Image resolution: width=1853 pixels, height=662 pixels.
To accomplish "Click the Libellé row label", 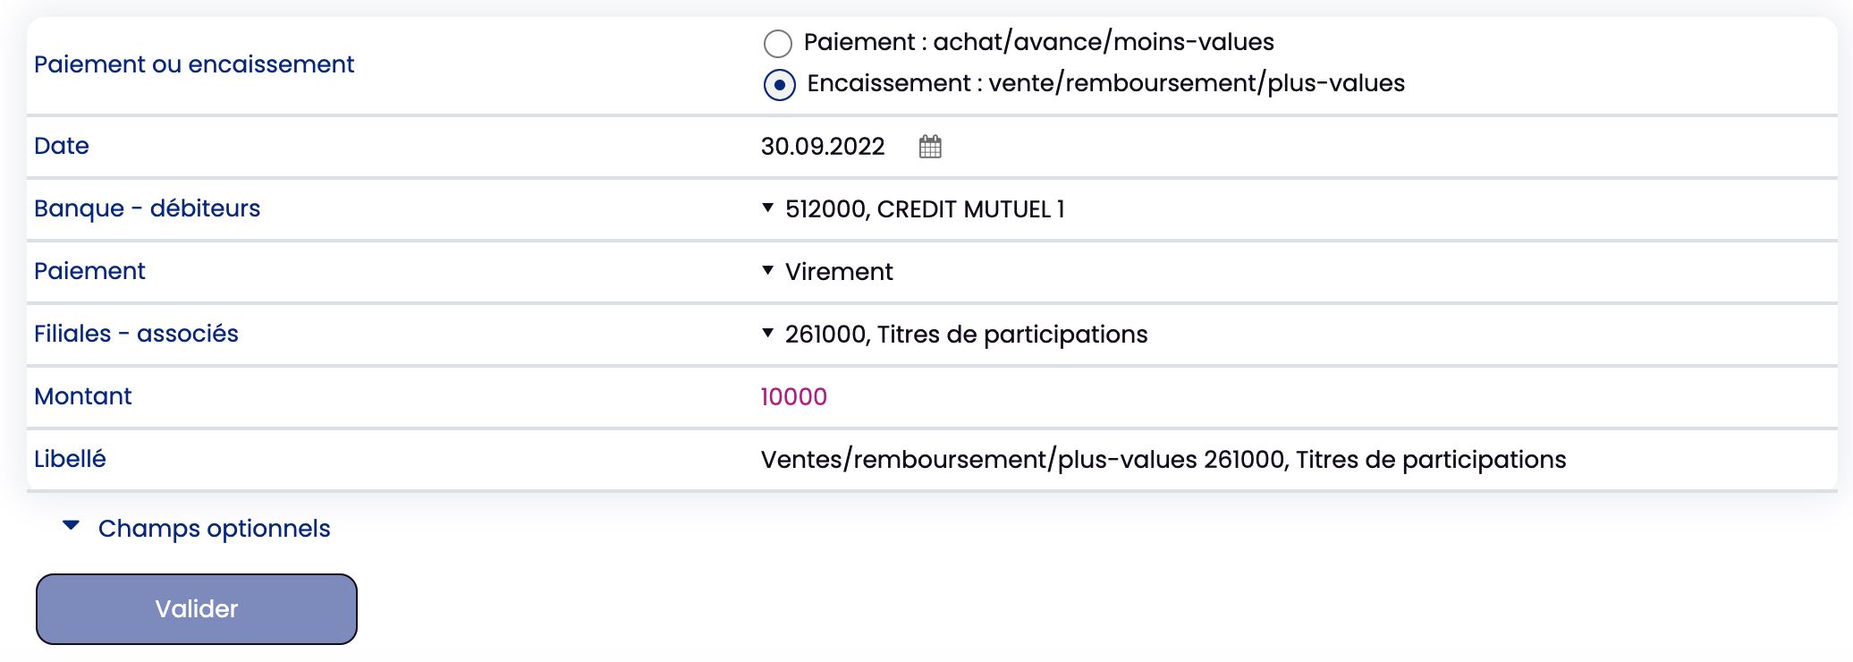I will click(70, 459).
